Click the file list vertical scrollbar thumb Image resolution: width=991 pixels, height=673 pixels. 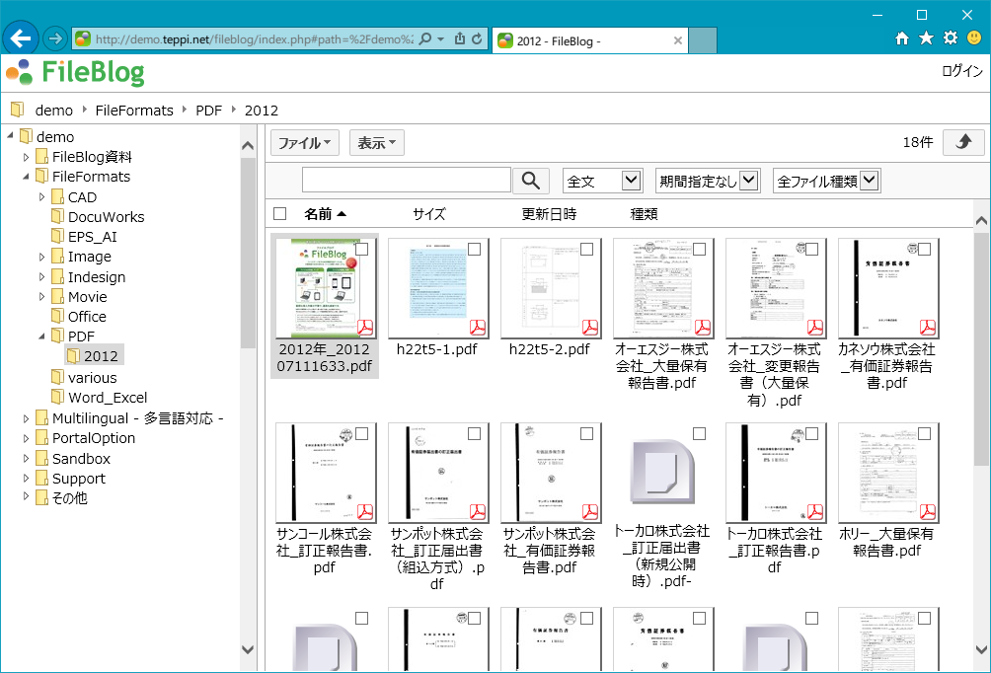[981, 348]
